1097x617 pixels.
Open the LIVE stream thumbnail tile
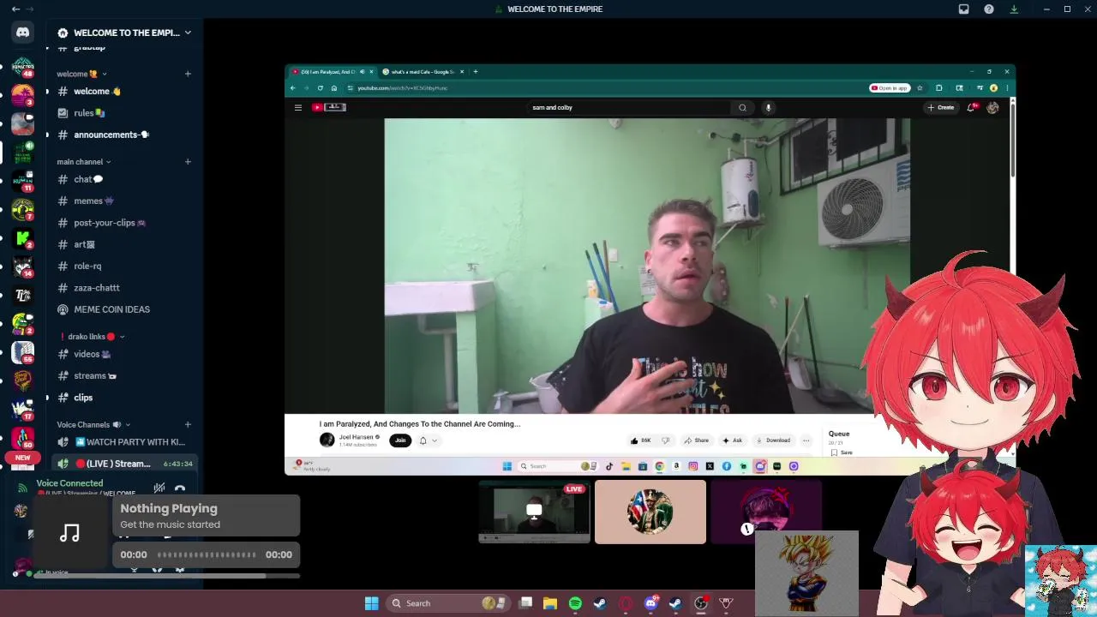(x=534, y=512)
